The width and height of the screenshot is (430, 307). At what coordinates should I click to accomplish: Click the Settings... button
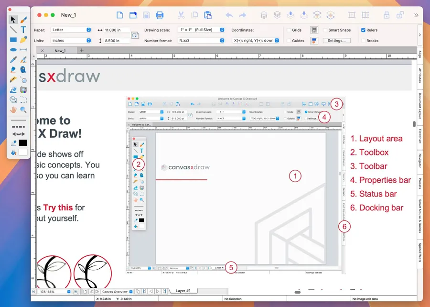(x=336, y=41)
